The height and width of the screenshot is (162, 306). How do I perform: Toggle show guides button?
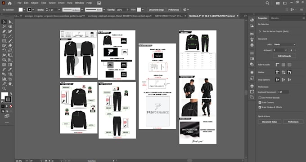point(277,72)
